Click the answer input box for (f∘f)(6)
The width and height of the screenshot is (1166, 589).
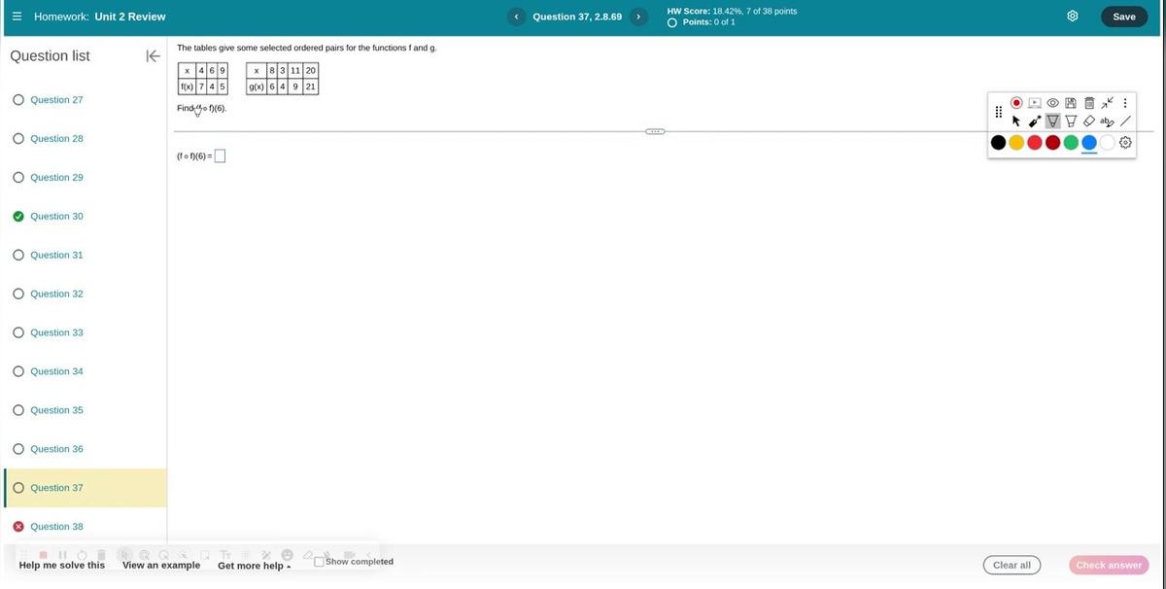click(220, 156)
